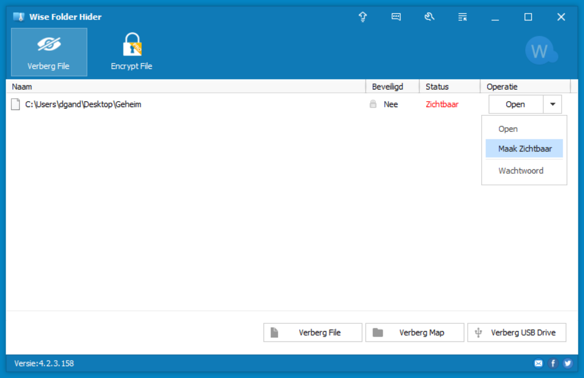Select the C:\Users\dgand\Desktop\Geheim row
584x378 pixels.
pyautogui.click(x=292, y=104)
